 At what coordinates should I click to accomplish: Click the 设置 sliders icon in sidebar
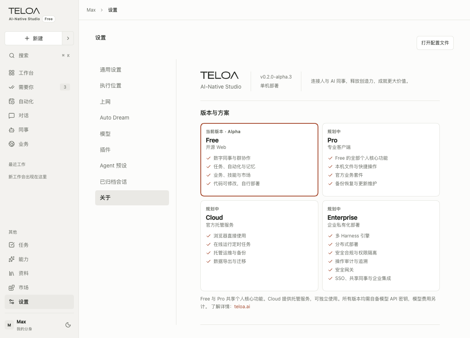pos(12,302)
